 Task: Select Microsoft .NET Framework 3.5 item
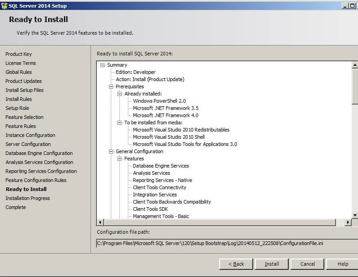coord(166,108)
